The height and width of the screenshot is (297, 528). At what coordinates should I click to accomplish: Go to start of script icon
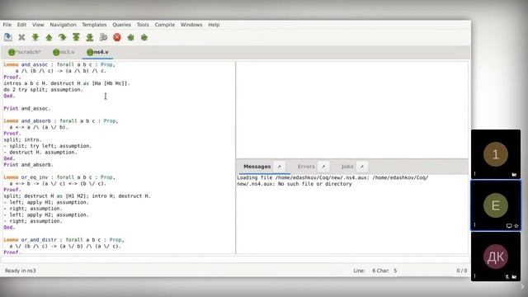(76, 37)
